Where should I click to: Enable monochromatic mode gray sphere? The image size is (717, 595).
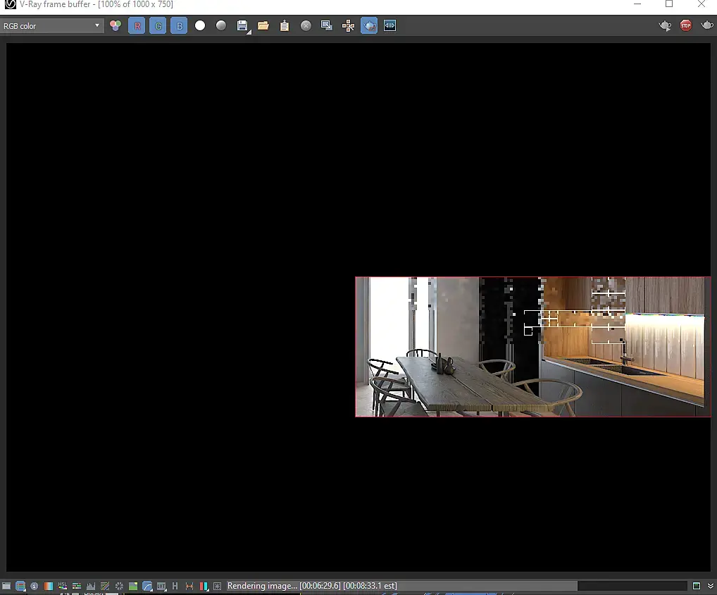pos(221,25)
